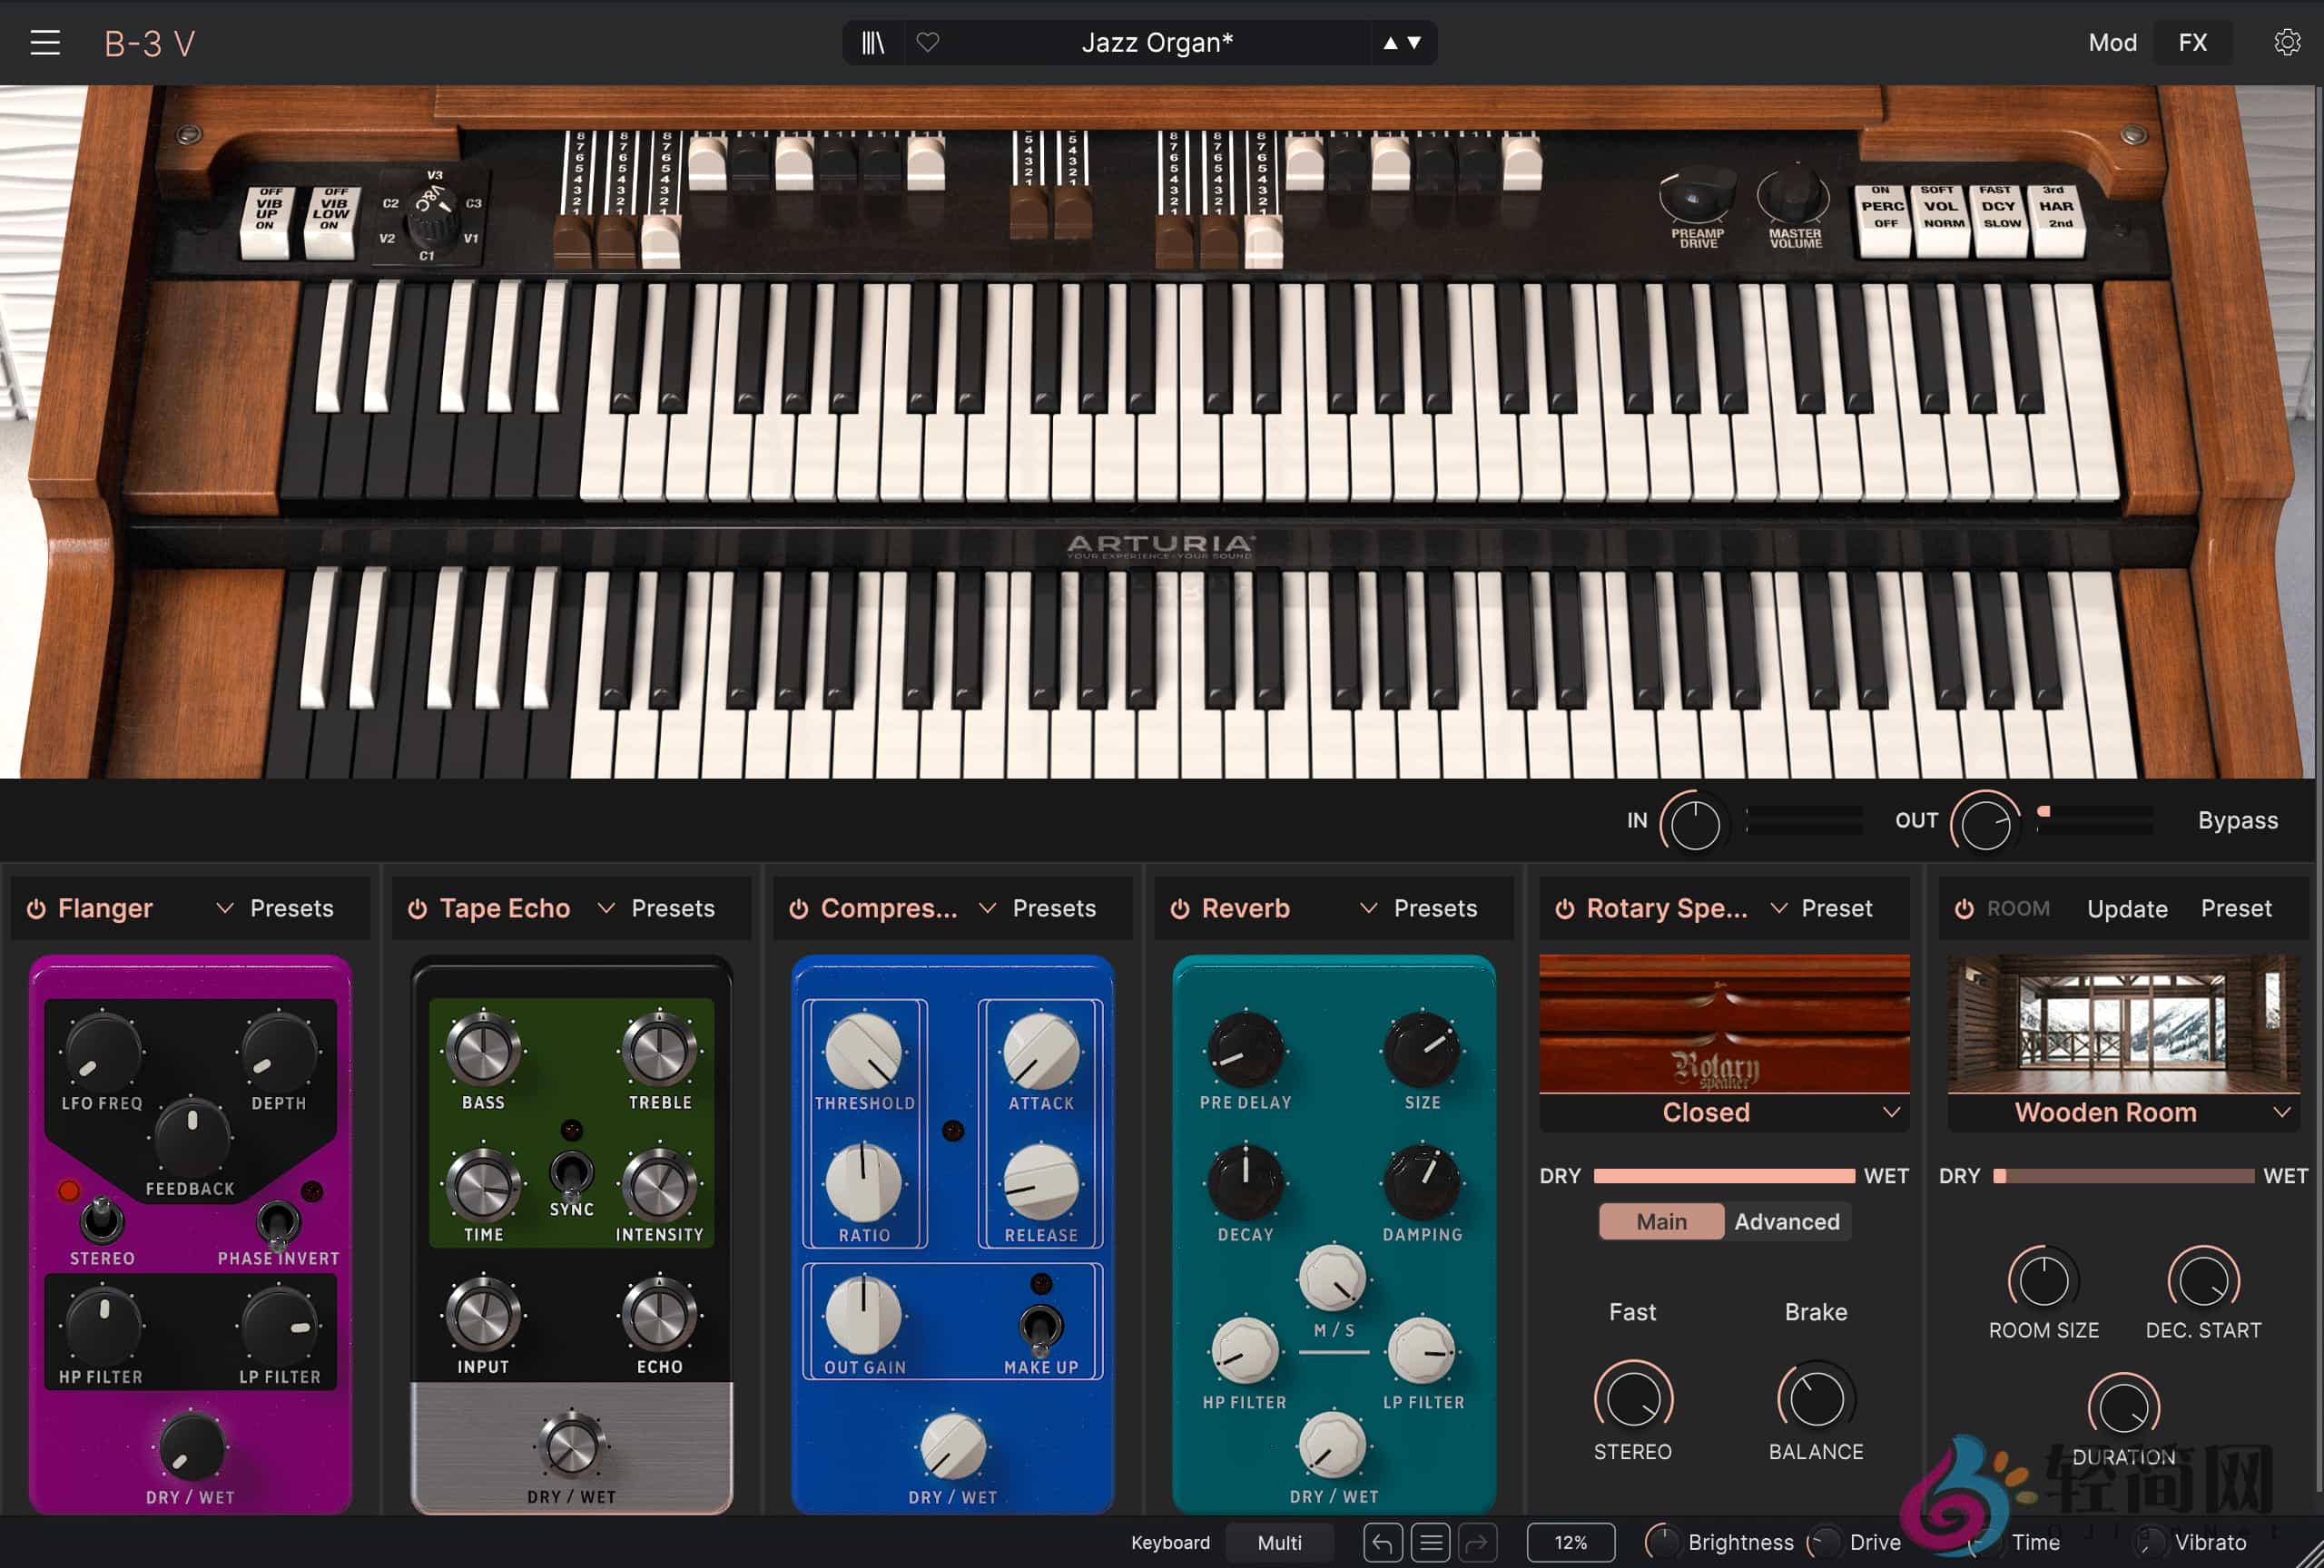
Task: Open settings gear icon
Action: pyautogui.click(x=2286, y=42)
